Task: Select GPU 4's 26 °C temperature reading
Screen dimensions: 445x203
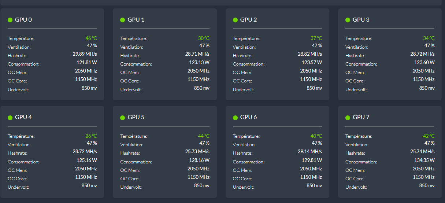Action: click(x=91, y=136)
